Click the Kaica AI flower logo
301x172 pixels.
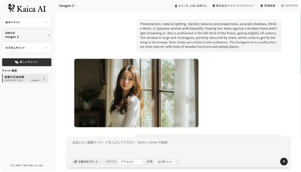point(11,8)
